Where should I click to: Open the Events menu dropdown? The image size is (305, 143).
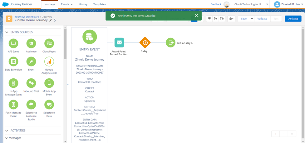tap(67, 4)
